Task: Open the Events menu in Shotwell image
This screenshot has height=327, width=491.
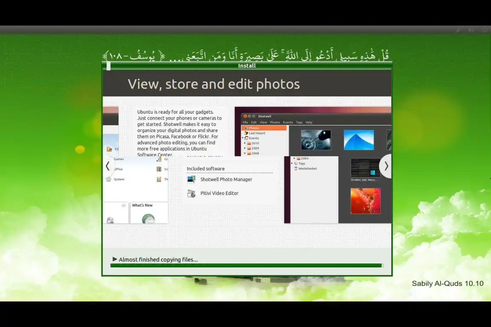Action: 288,122
